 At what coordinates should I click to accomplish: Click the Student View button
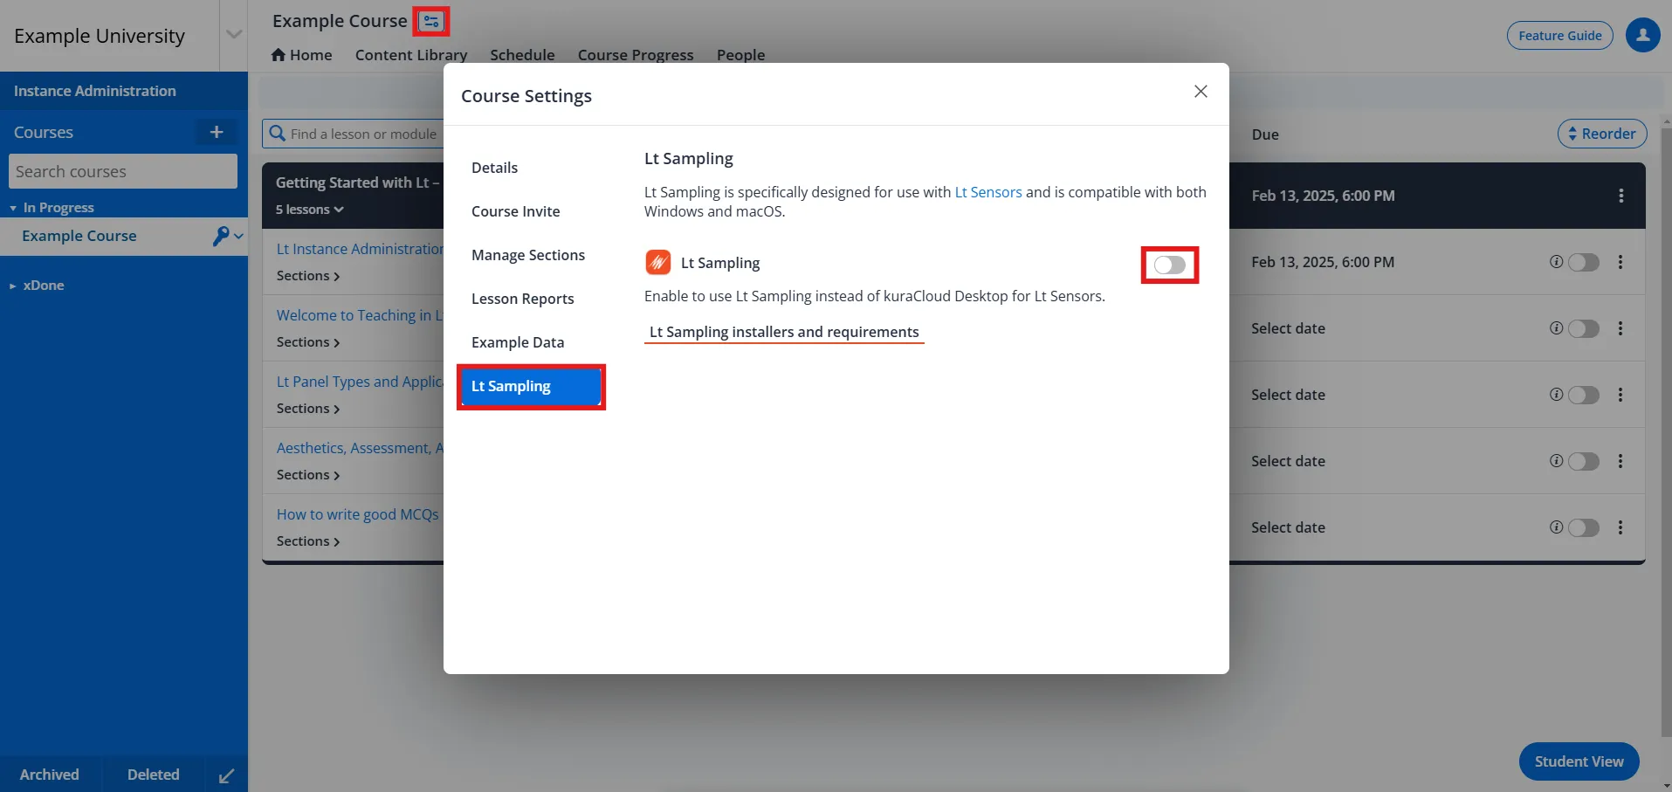point(1579,761)
